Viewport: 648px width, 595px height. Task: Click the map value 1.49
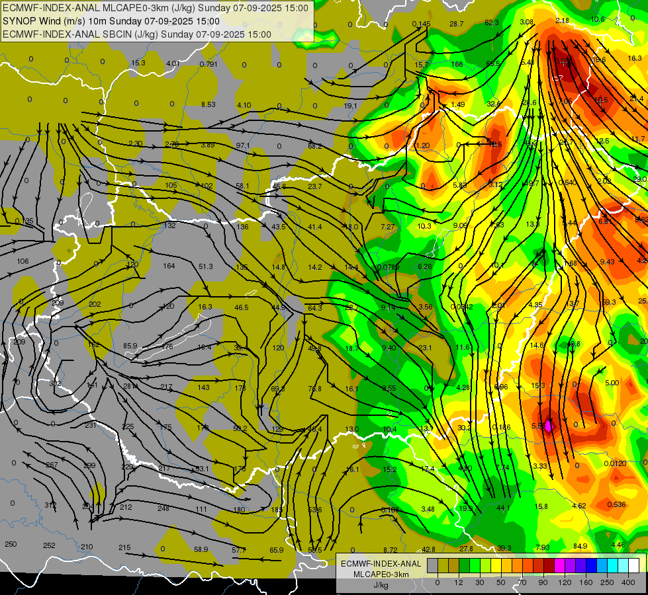coord(458,104)
